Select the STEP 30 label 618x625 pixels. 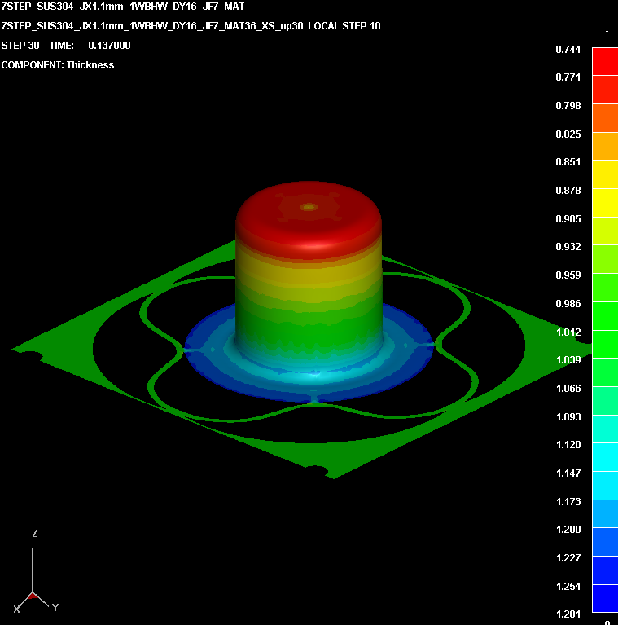[x=20, y=46]
